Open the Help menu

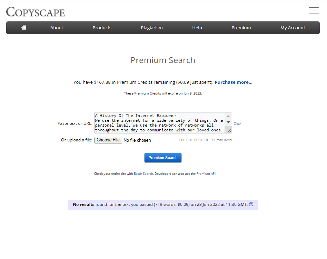click(197, 28)
